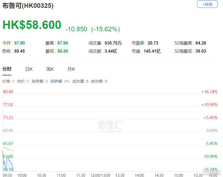View the 月K monthly chart tab
This screenshot has height=177, width=223.
point(71,69)
